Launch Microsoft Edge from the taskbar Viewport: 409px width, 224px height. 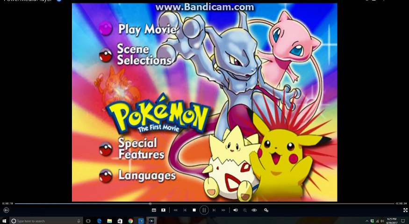[x=99, y=221]
